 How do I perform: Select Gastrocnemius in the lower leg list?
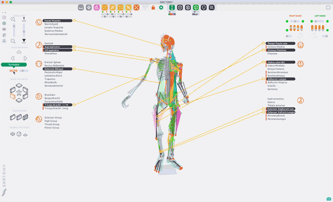point(275,99)
